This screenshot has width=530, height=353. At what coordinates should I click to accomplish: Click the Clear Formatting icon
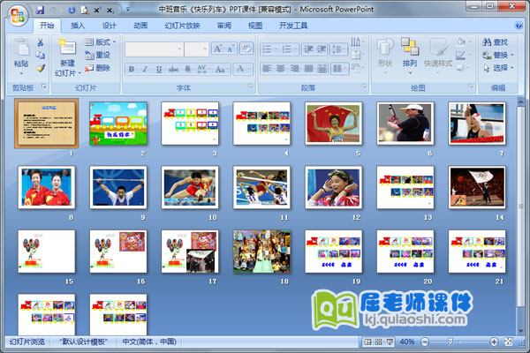point(246,49)
